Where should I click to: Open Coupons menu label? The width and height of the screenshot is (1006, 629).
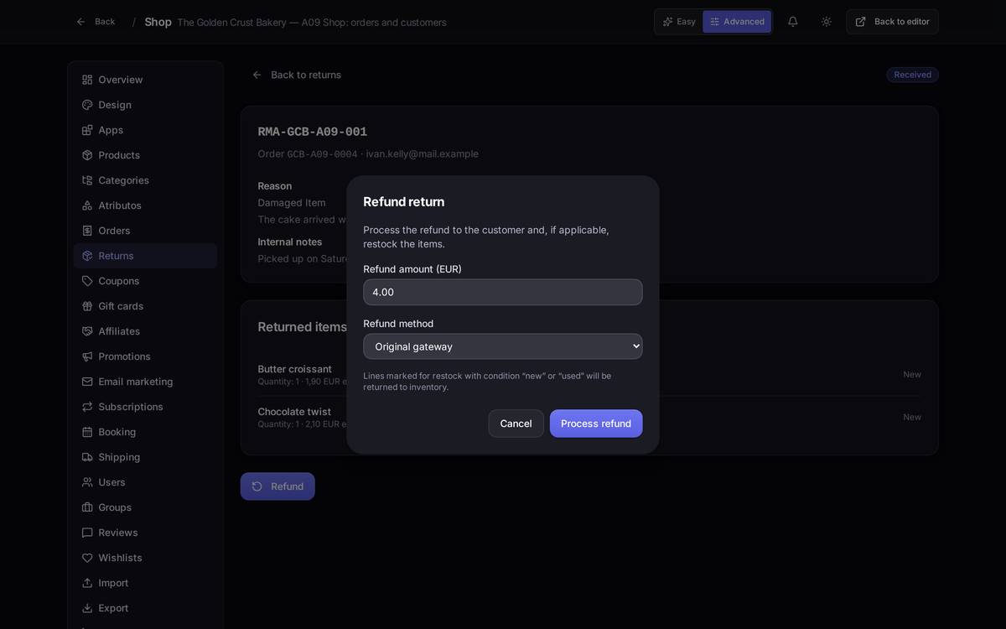(x=119, y=281)
